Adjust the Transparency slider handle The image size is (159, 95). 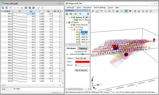pos(83,54)
